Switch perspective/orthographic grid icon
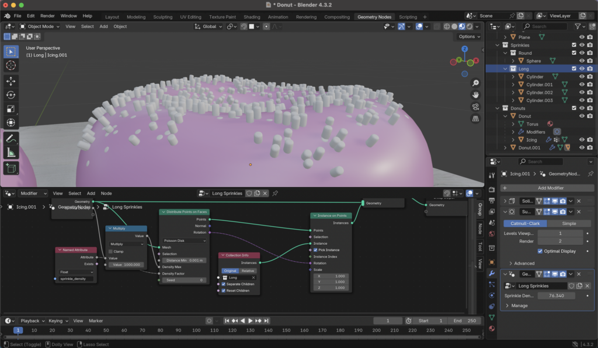598x348 pixels. coord(475,119)
